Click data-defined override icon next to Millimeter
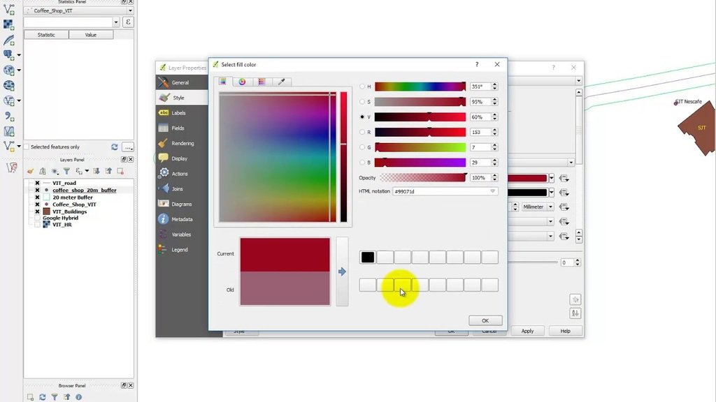 click(x=564, y=207)
